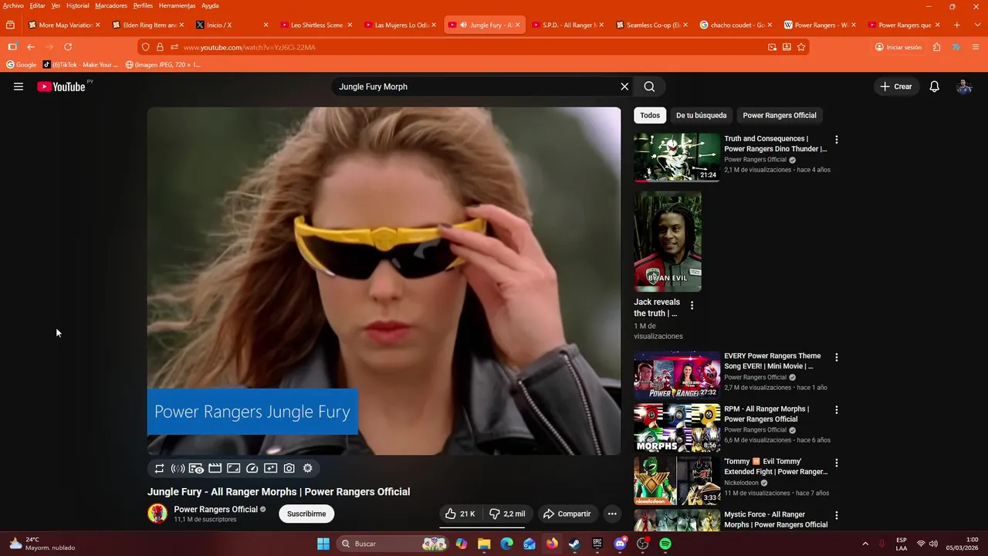Toggle the list-with-eye icon below the video
Viewport: 988px width, 556px height.
click(x=196, y=468)
